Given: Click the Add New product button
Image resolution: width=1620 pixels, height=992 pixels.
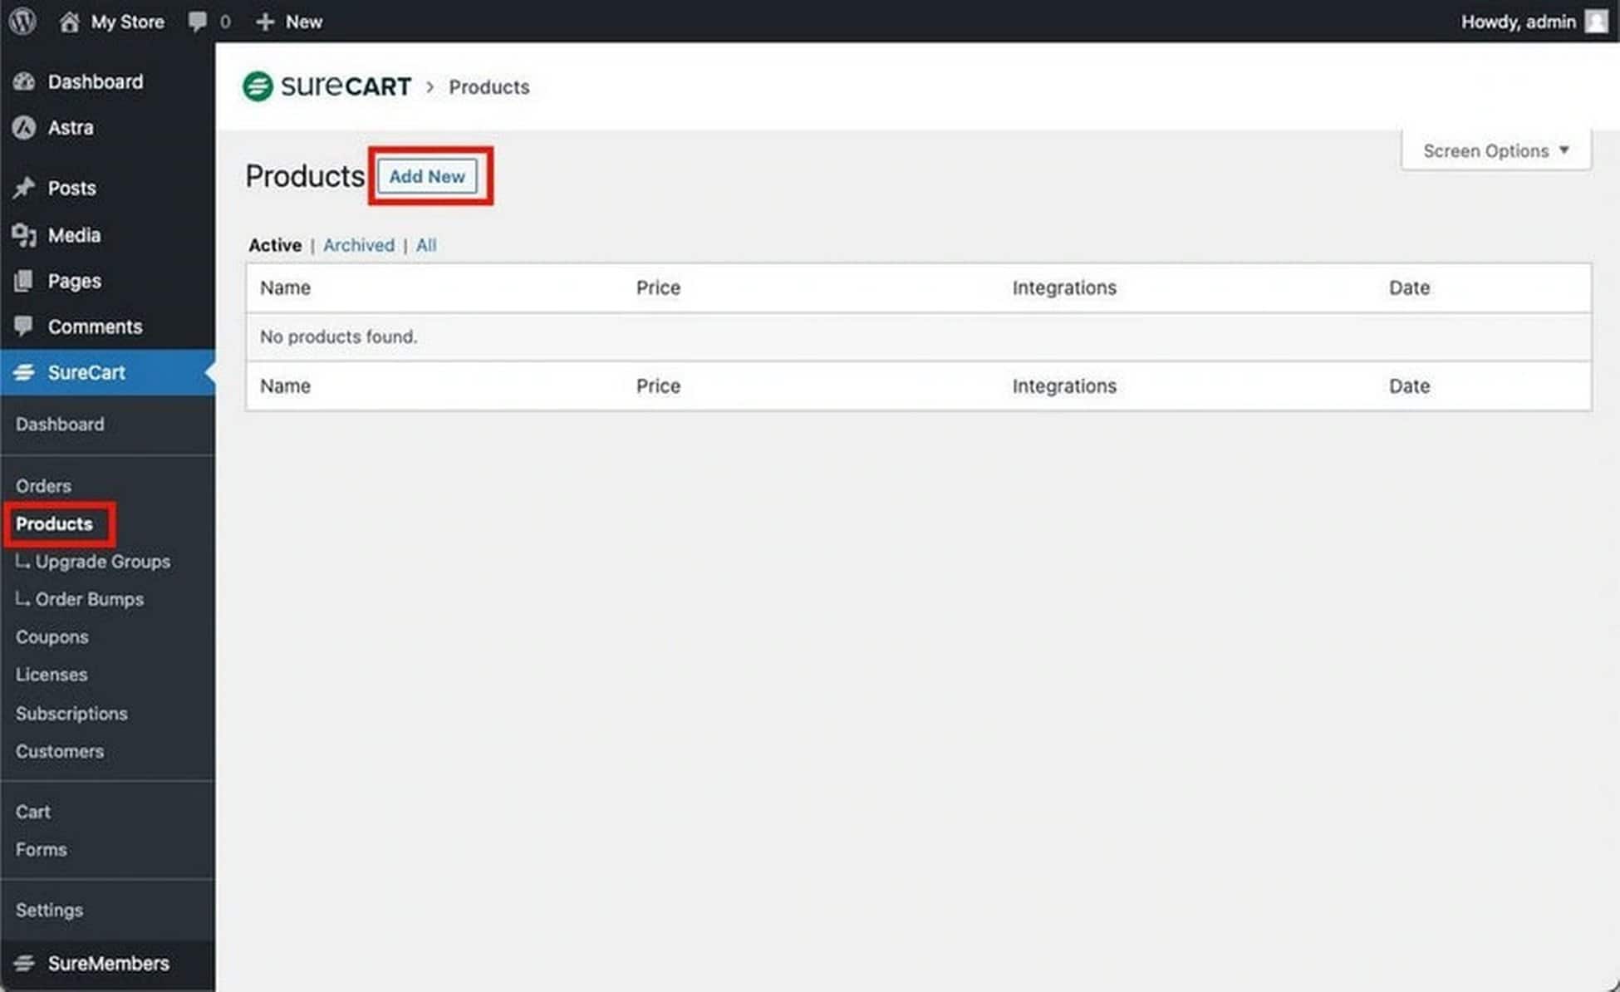Looking at the screenshot, I should click(x=427, y=176).
